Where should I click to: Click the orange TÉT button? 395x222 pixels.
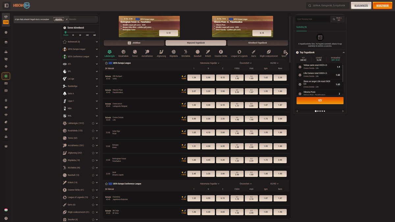[320, 100]
